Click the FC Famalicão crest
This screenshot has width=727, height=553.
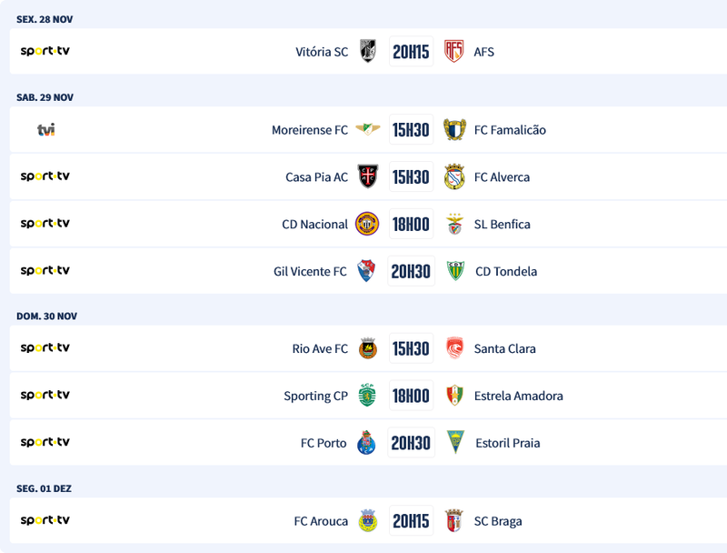[454, 130]
